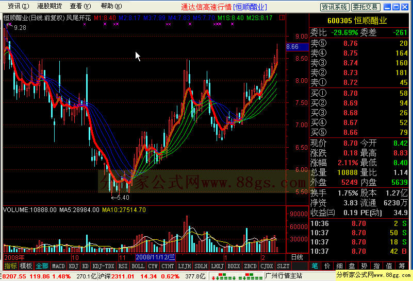Select the 细 detail tab
Image resolution: width=413 pixels, height=281 pixels.
339,266
